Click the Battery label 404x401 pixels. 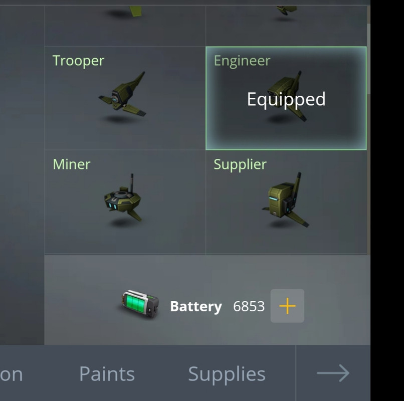pos(196,307)
